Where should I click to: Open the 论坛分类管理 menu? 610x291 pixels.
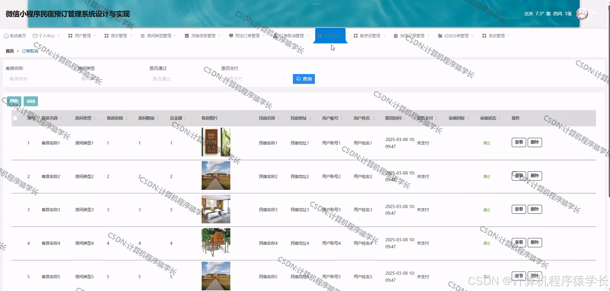point(456,36)
